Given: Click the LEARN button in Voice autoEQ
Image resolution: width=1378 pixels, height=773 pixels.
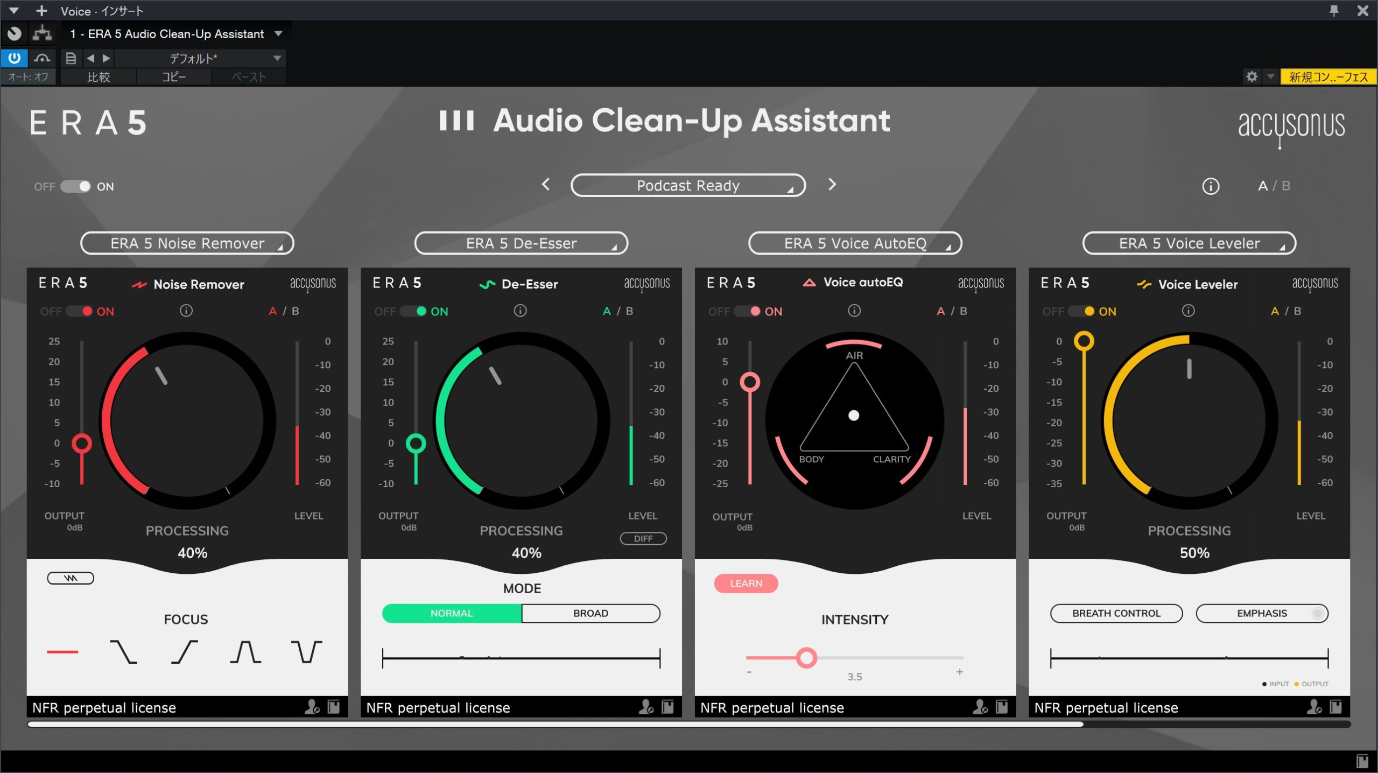Looking at the screenshot, I should coord(746,584).
